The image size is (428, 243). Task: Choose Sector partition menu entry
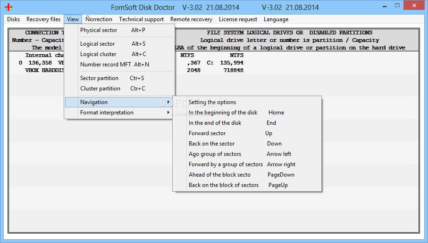(119, 78)
